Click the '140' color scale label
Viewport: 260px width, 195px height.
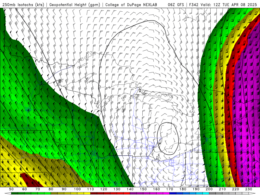pyautogui.click(x=130, y=189)
